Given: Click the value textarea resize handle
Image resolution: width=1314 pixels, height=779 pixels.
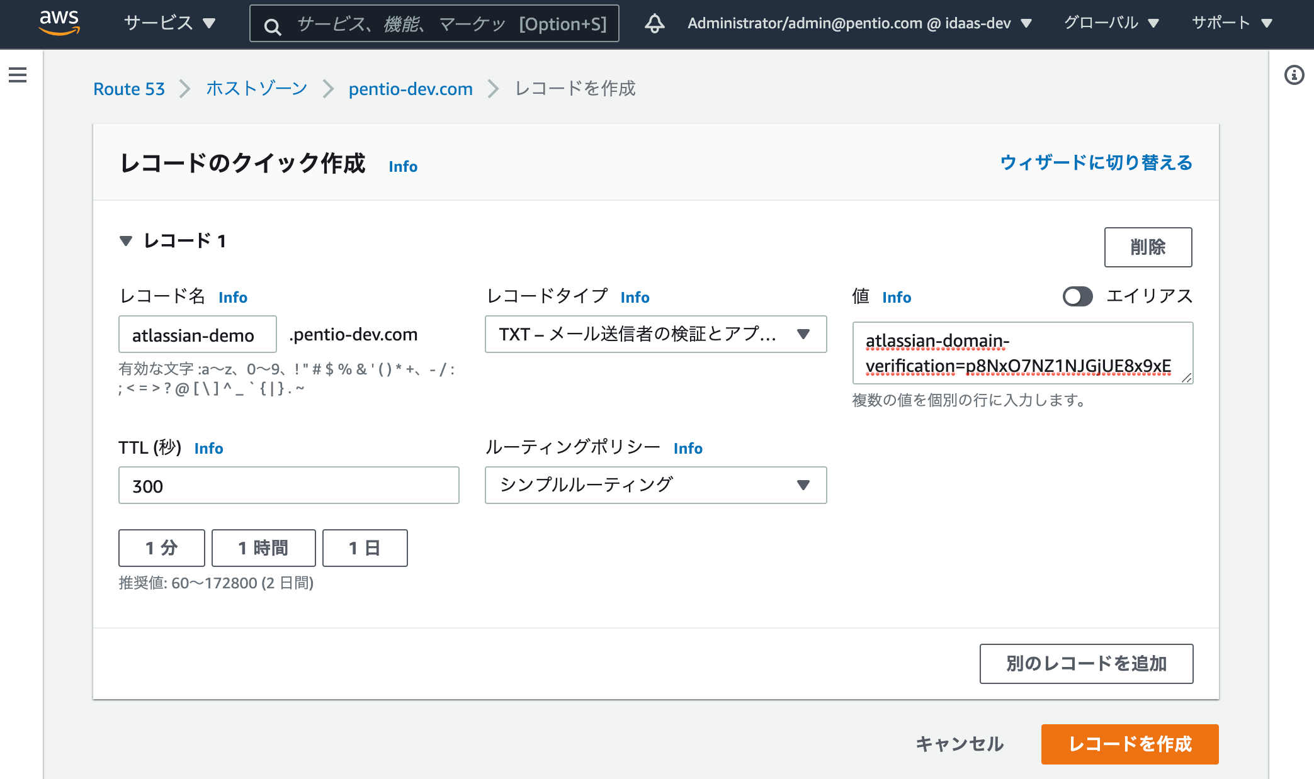Looking at the screenshot, I should pos(1187,378).
